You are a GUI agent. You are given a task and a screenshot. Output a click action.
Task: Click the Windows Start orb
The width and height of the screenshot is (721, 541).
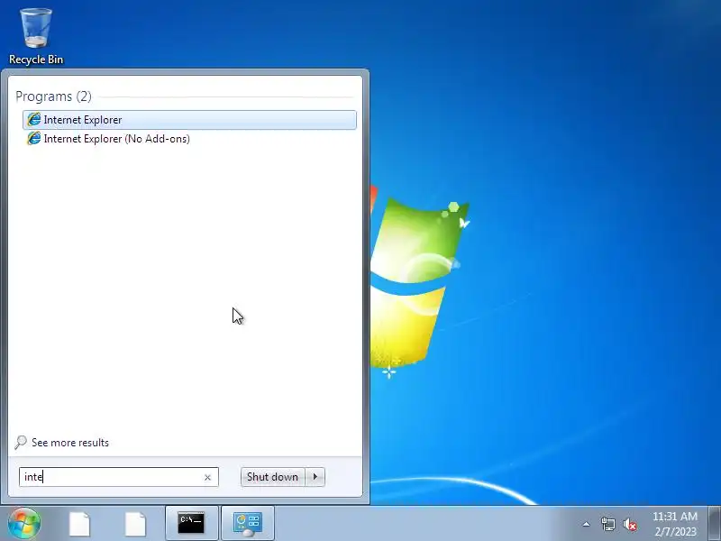[24, 523]
